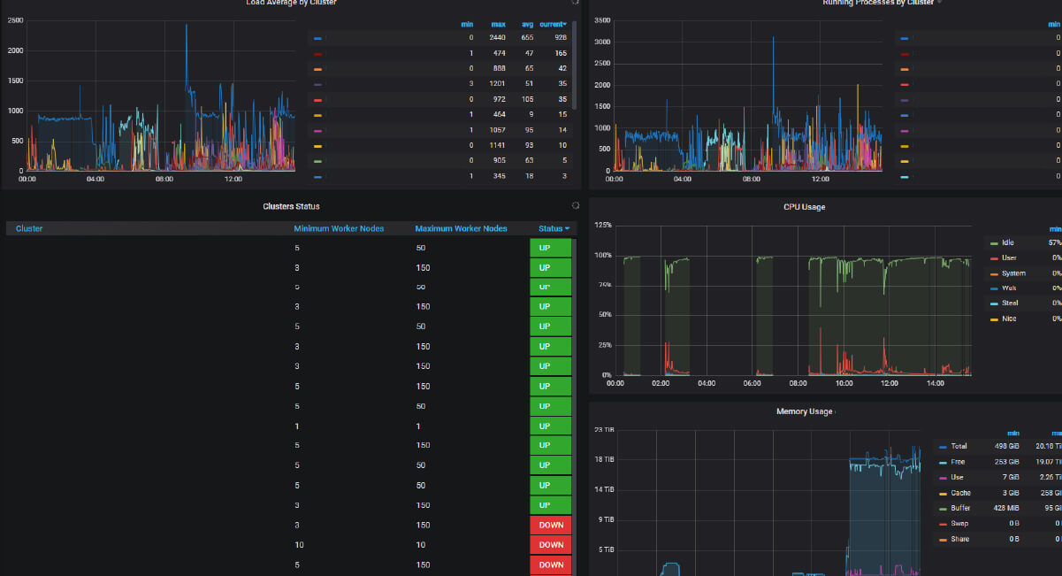The width and height of the screenshot is (1062, 576).
Task: Open color picker for Idle green swatch
Action: click(x=994, y=242)
